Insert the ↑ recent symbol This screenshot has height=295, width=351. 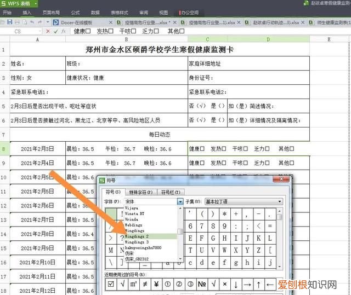(x=259, y=284)
